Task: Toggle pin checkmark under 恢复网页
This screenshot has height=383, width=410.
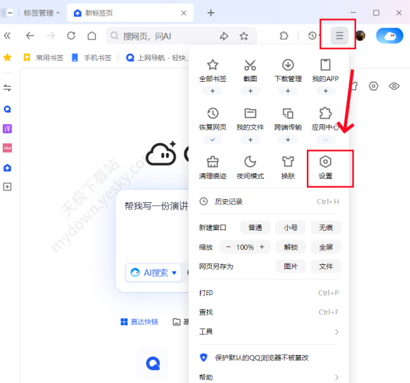Action: pyautogui.click(x=213, y=139)
